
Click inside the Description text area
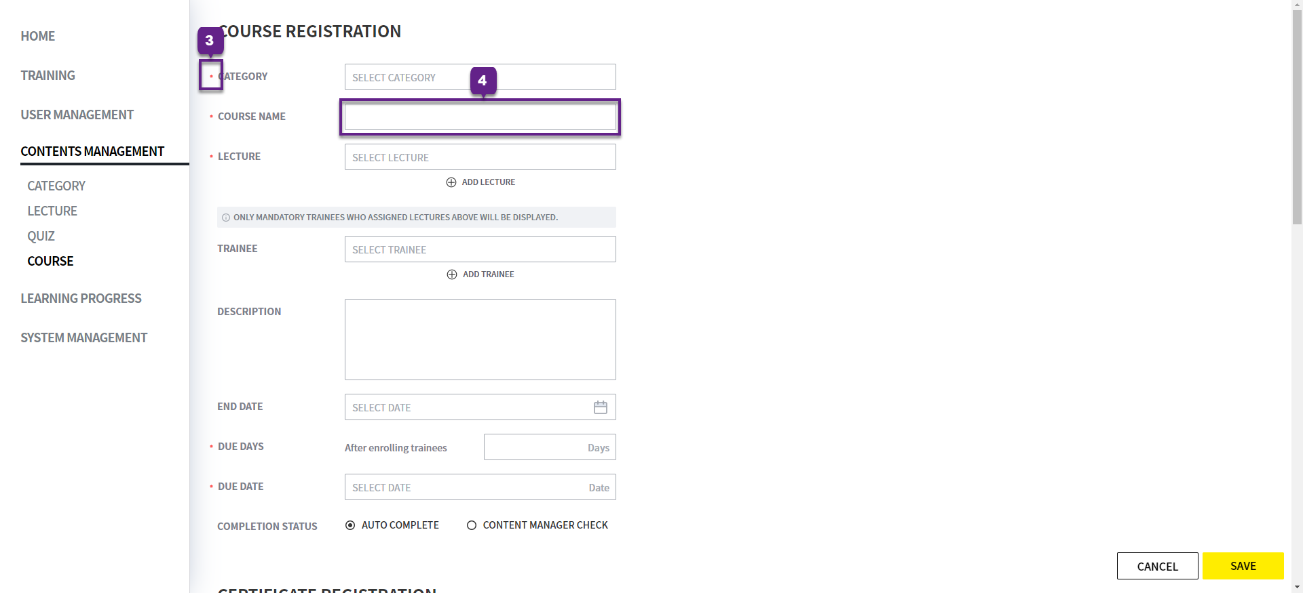480,340
